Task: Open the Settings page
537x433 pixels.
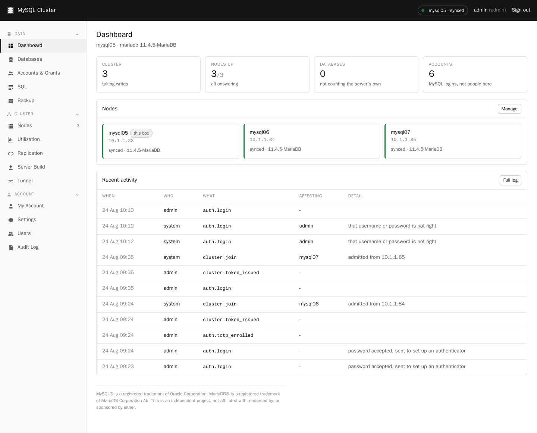Action: coord(43,220)
